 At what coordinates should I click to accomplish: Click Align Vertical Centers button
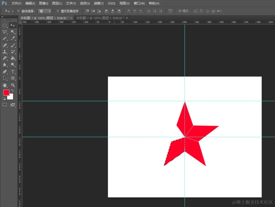[93, 11]
